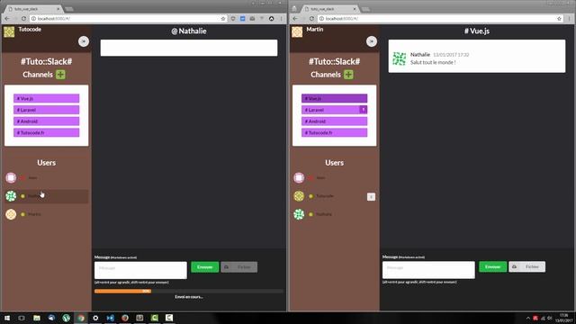Open the chat with Tutocode in Martin's user list
This screenshot has height=324, width=576.
(334, 196)
